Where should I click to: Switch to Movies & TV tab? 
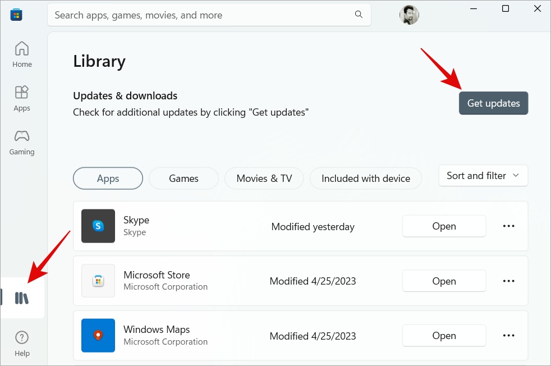[264, 179]
